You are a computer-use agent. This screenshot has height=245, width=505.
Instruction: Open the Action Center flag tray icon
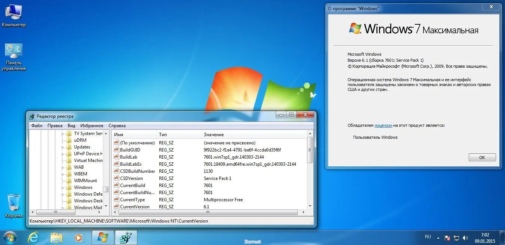pyautogui.click(x=447, y=238)
